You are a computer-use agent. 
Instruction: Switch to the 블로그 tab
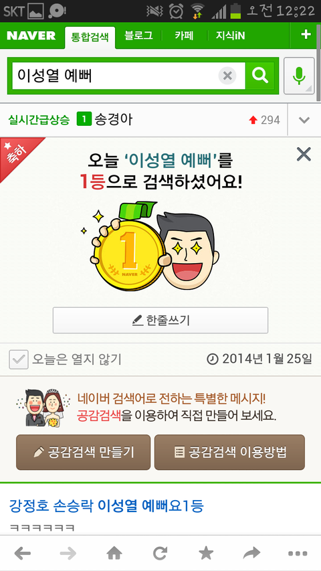tap(138, 35)
